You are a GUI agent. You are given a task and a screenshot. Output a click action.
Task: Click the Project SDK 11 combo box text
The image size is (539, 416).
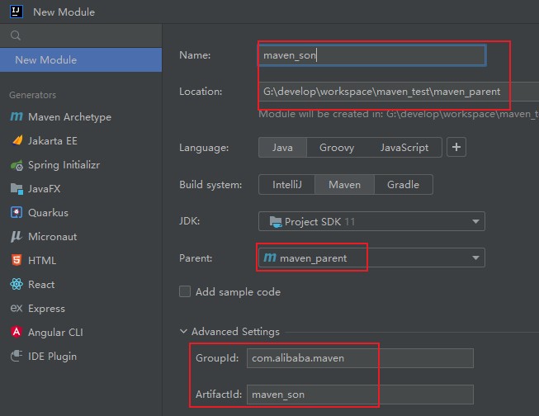point(319,222)
